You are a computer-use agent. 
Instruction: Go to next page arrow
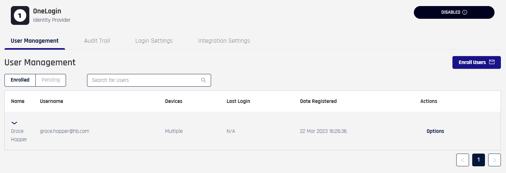pos(495,160)
